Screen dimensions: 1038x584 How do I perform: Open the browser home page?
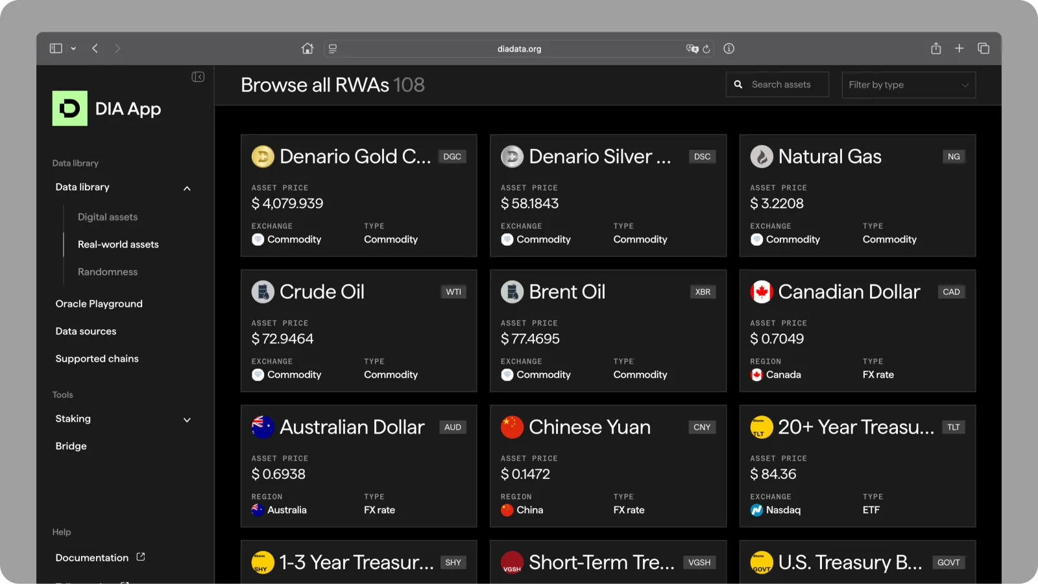[308, 49]
